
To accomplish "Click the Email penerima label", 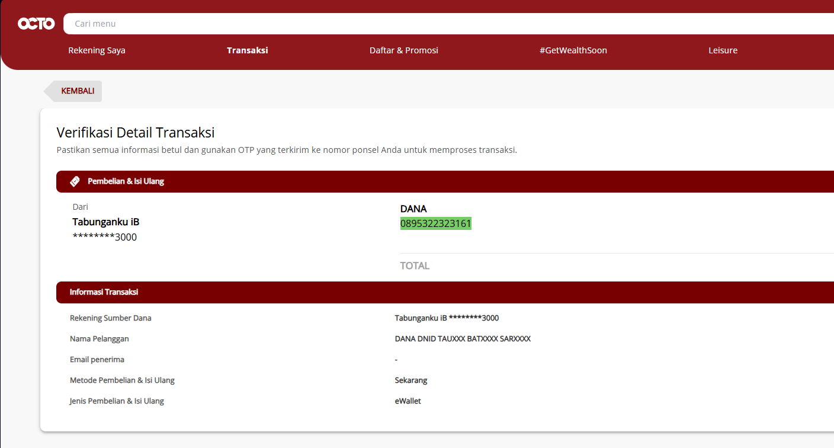I will pos(97,360).
